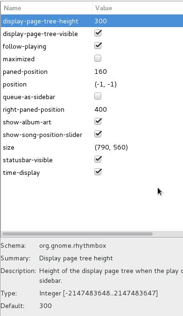This screenshot has width=183, height=316.
Task: Uncheck the show-album-art option
Action: tap(98, 122)
